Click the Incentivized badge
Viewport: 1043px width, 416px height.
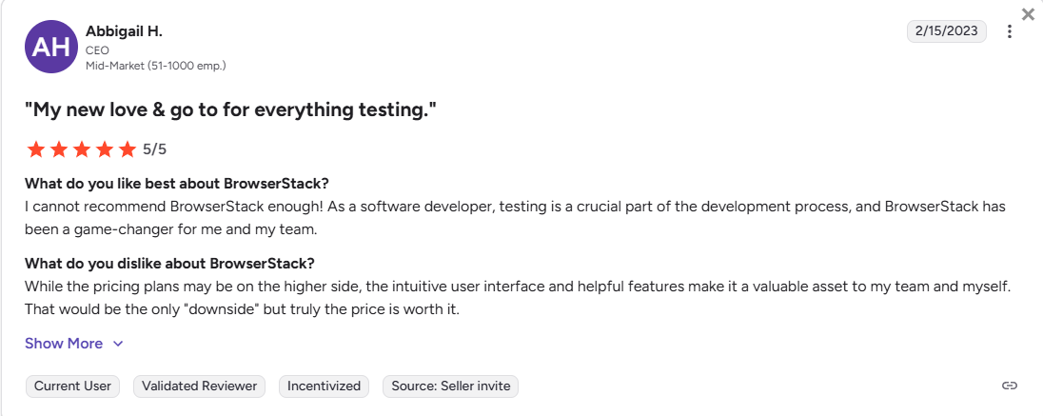325,386
